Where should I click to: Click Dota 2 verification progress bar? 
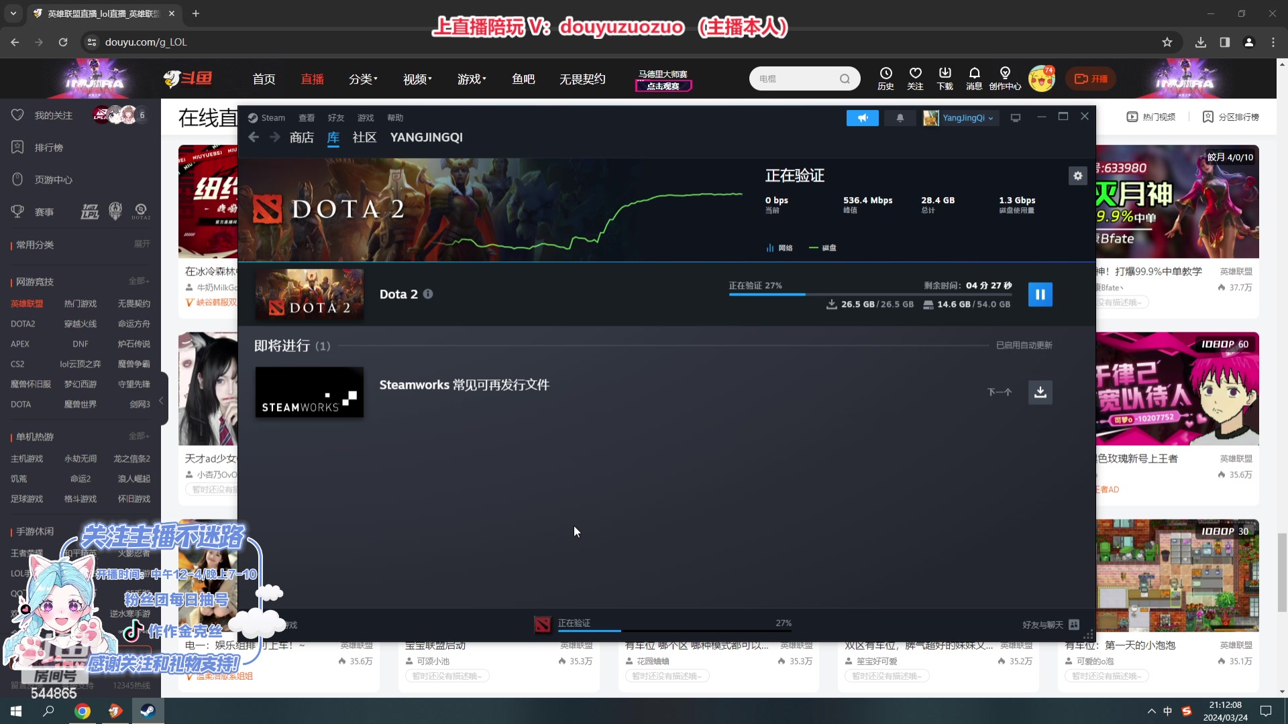pos(870,294)
